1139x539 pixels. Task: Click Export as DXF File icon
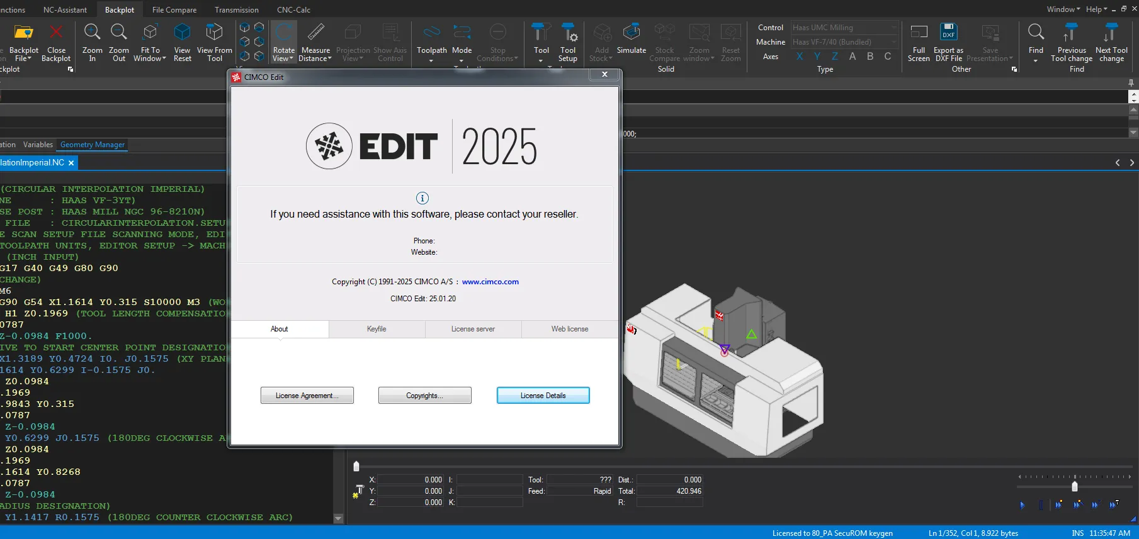(948, 32)
